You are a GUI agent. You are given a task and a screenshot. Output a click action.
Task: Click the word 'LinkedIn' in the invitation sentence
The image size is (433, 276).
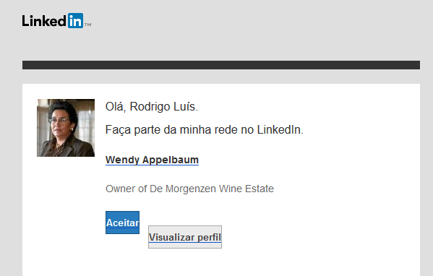[x=280, y=130]
